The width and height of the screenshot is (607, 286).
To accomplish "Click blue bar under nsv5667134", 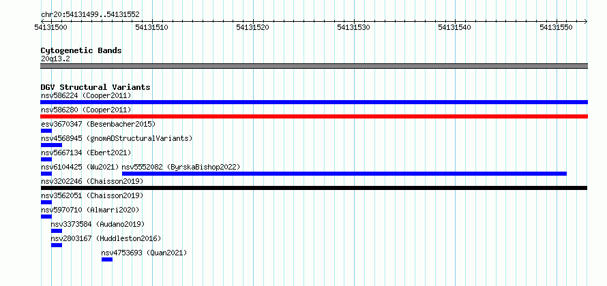I will pos(46,159).
